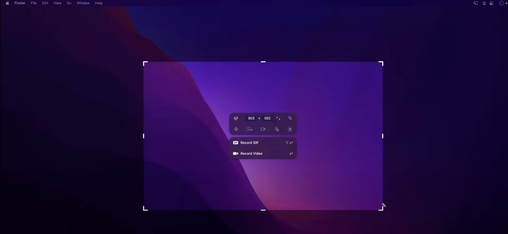Click the bottom-left corner selection handle

(x=145, y=209)
